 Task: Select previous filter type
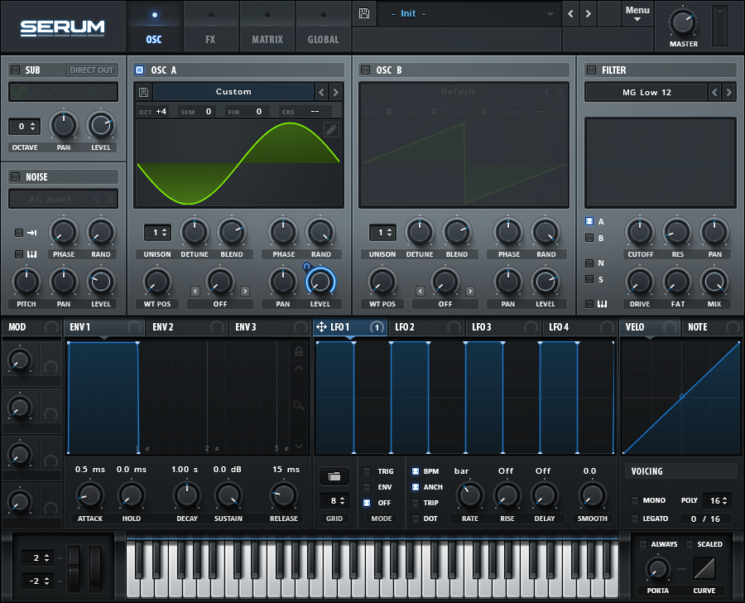714,92
